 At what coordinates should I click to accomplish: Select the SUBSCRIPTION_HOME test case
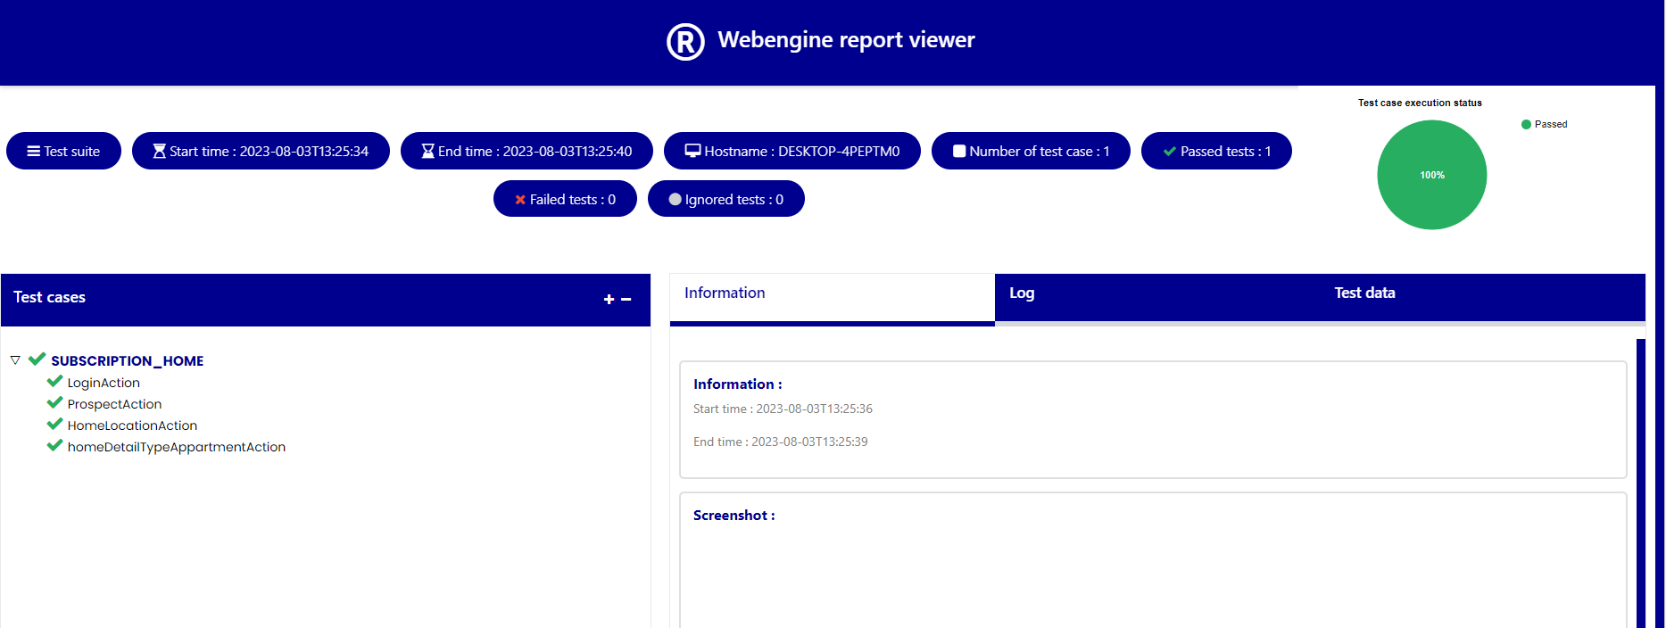[x=128, y=360]
